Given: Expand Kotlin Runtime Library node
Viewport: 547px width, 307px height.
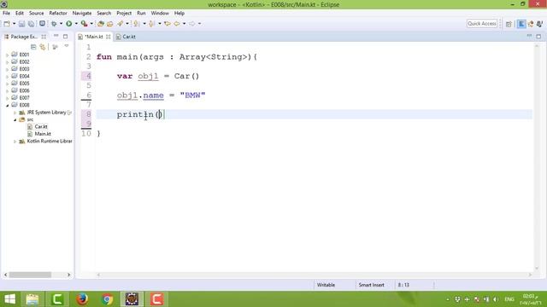Looking at the screenshot, I should pos(15,142).
